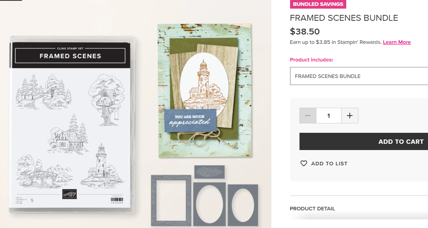
Task: Click the Framed Scenes stamp set case image
Action: click(x=72, y=125)
